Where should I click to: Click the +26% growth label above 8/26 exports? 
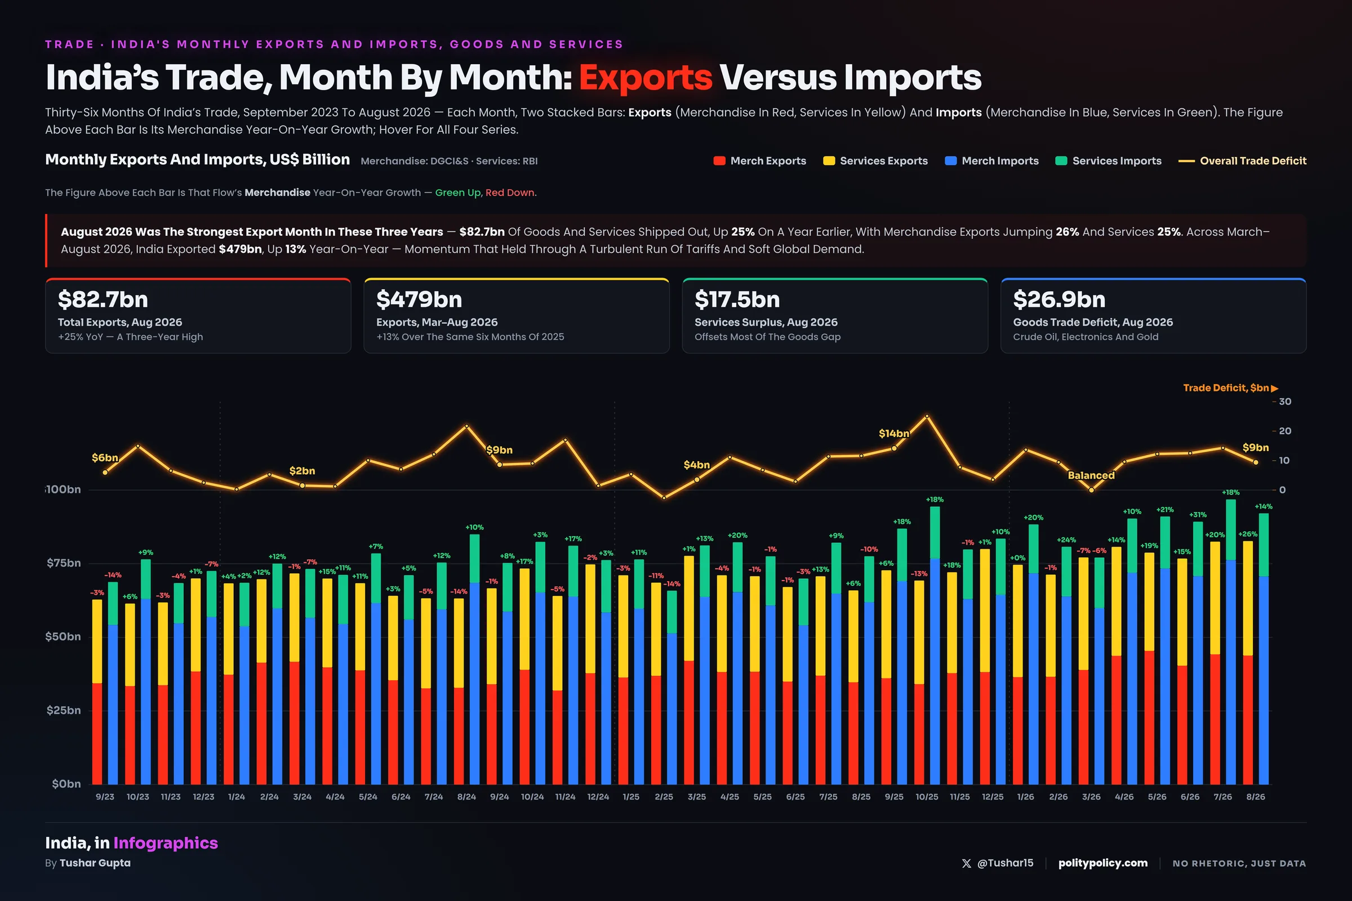pyautogui.click(x=1248, y=534)
